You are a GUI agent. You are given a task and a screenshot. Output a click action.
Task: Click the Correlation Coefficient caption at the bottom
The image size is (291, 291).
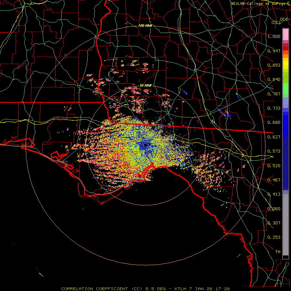click(x=145, y=289)
